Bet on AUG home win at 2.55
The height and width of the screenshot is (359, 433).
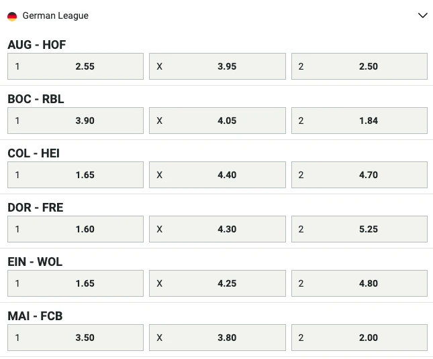click(x=75, y=66)
